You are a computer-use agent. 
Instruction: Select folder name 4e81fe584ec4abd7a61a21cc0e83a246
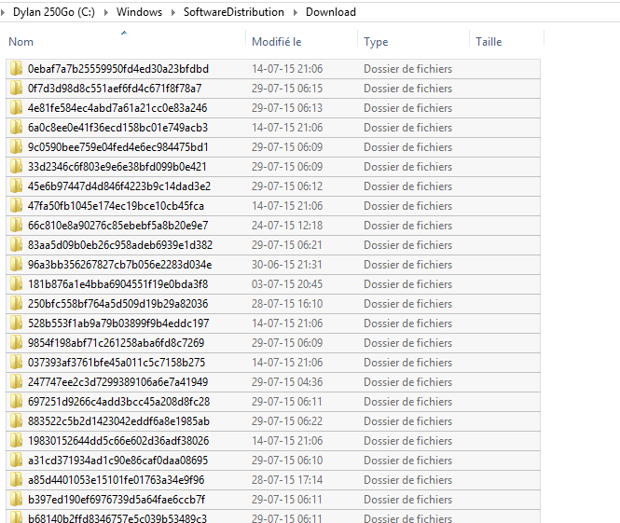(117, 108)
